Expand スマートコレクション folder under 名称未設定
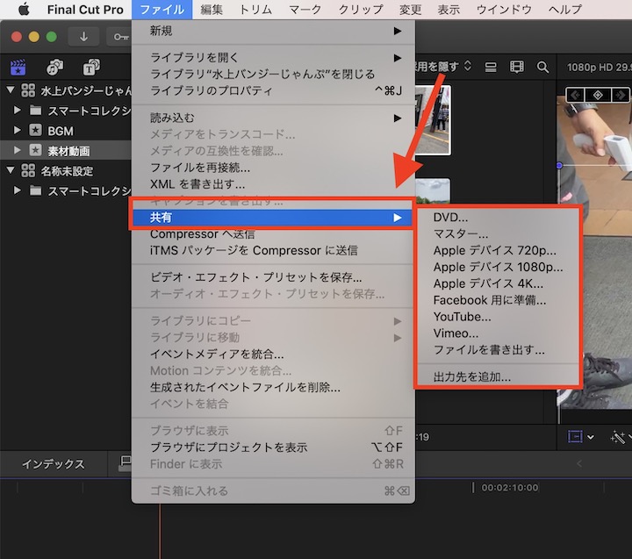Image resolution: width=632 pixels, height=559 pixels. pos(17,190)
